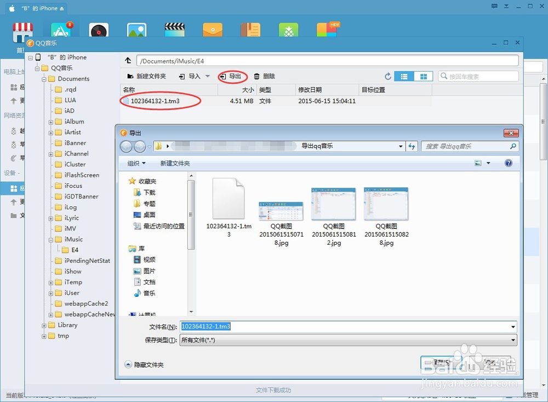Open the green pineapple icon
Screen dimensions: 548x402
[289, 30]
